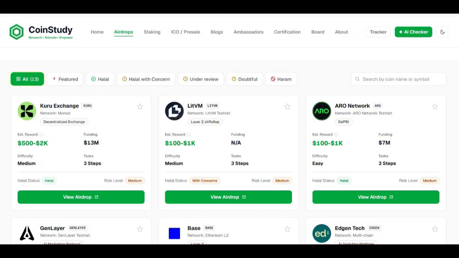Filter by Halal status

(100, 79)
